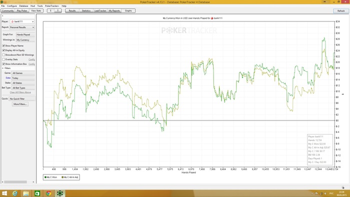Open the taskbar clock and date

tap(341, 193)
